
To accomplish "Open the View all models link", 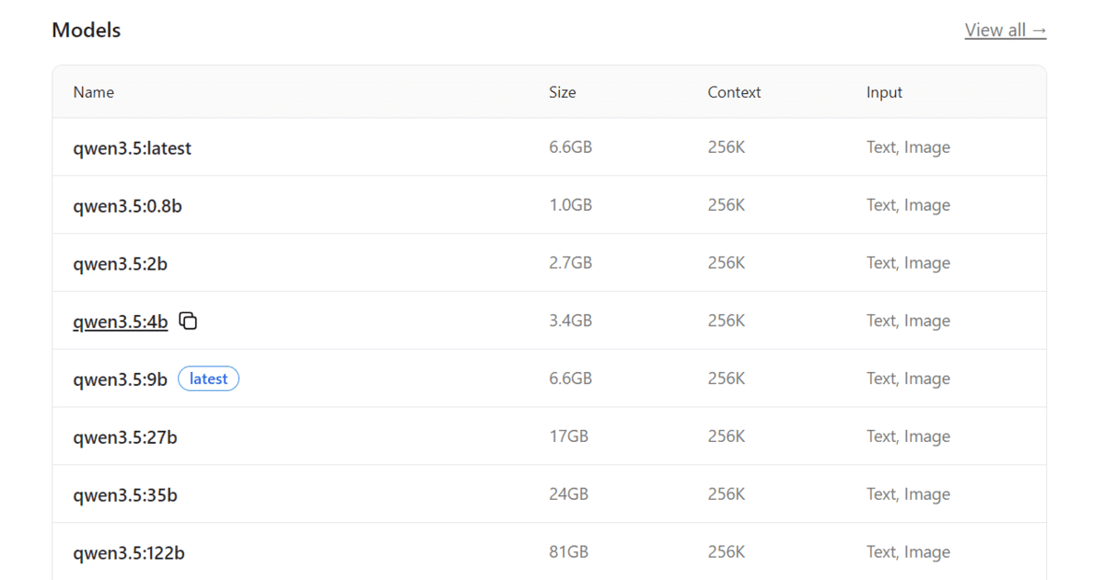I will (1005, 30).
